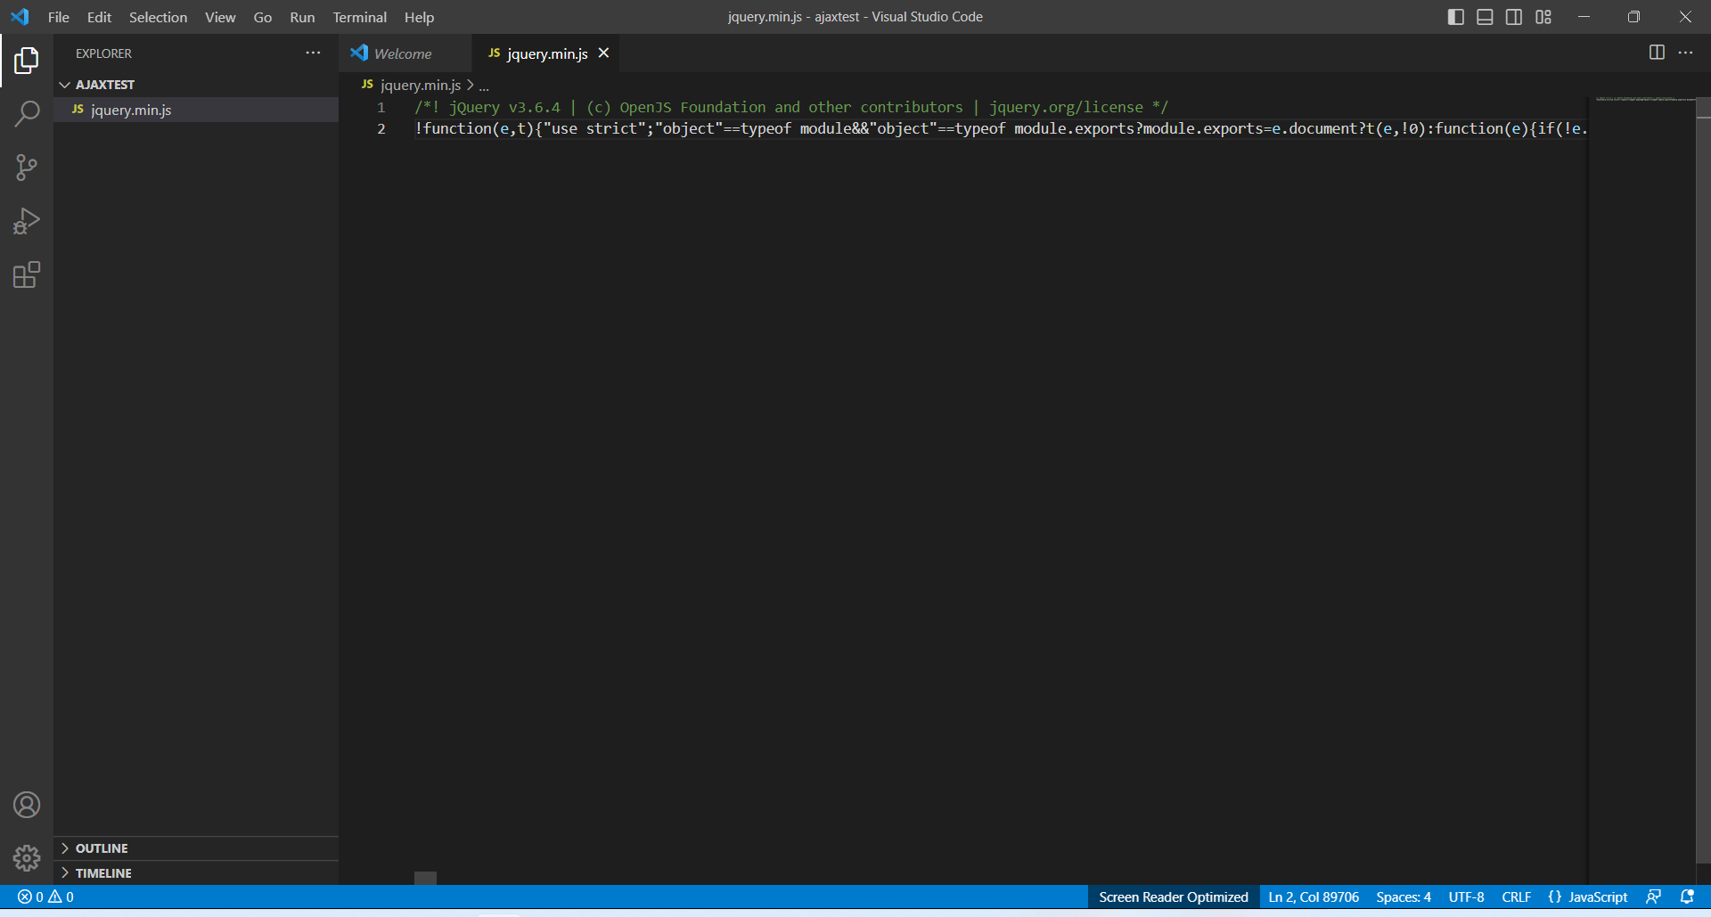This screenshot has width=1711, height=917.
Task: Open the Accounts menu icon
Action: pos(27,805)
